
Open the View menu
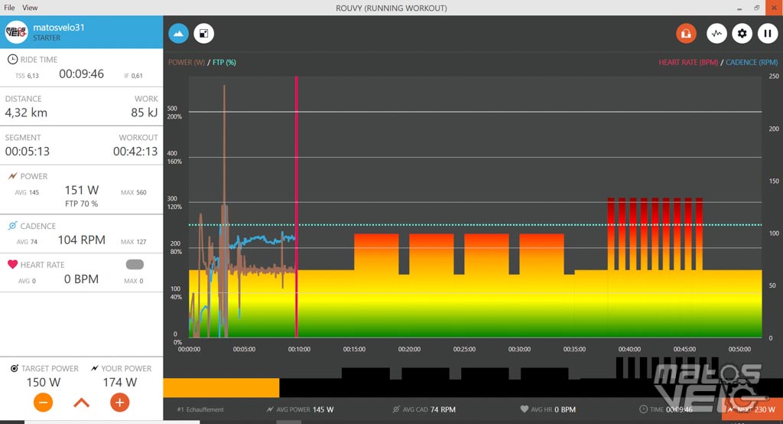point(30,8)
